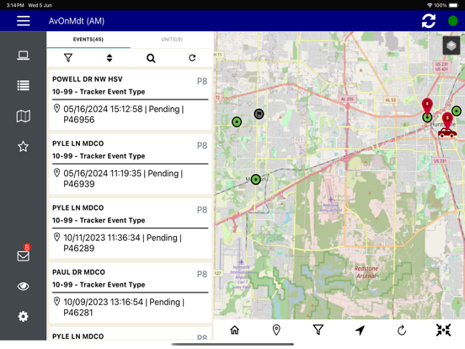Tap the map location pin toolbar icon
This screenshot has width=465, height=349.
click(x=276, y=330)
